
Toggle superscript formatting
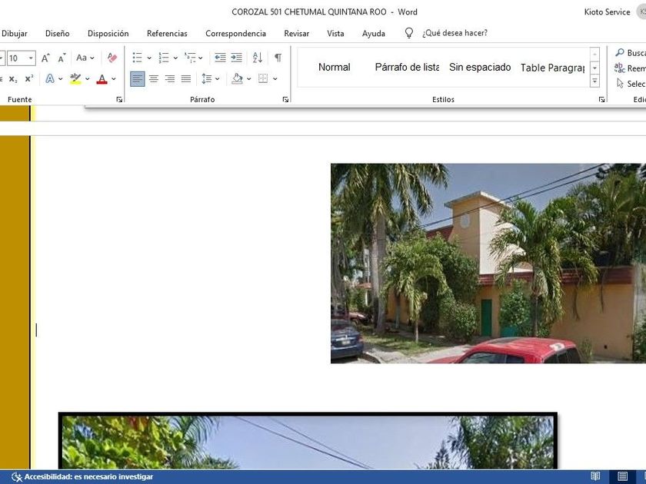(29, 78)
